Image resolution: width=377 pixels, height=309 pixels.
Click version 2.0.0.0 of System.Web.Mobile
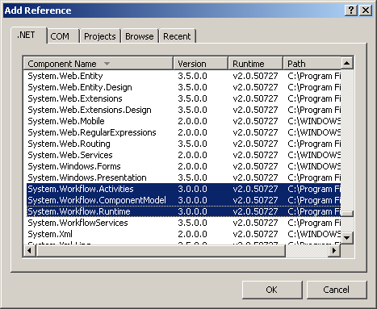(192, 121)
